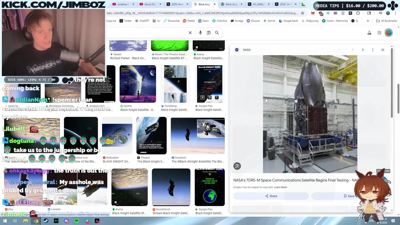Open Music | The Phoenix Exper result

click(x=169, y=56)
